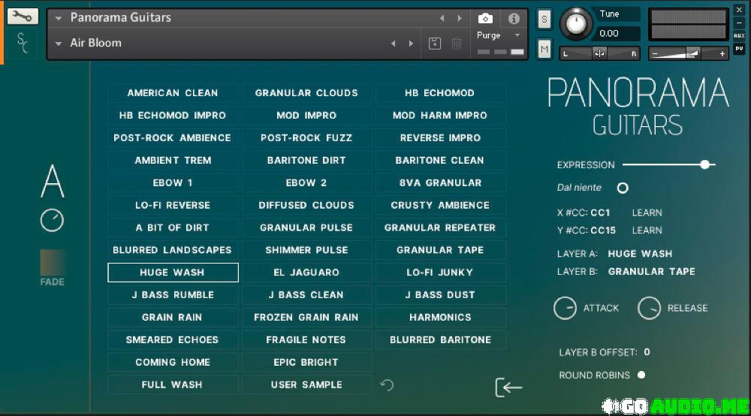Screen dimensions: 751x416
Task: Go to next snapshot after Air Bloom
Action: pyautogui.click(x=411, y=44)
